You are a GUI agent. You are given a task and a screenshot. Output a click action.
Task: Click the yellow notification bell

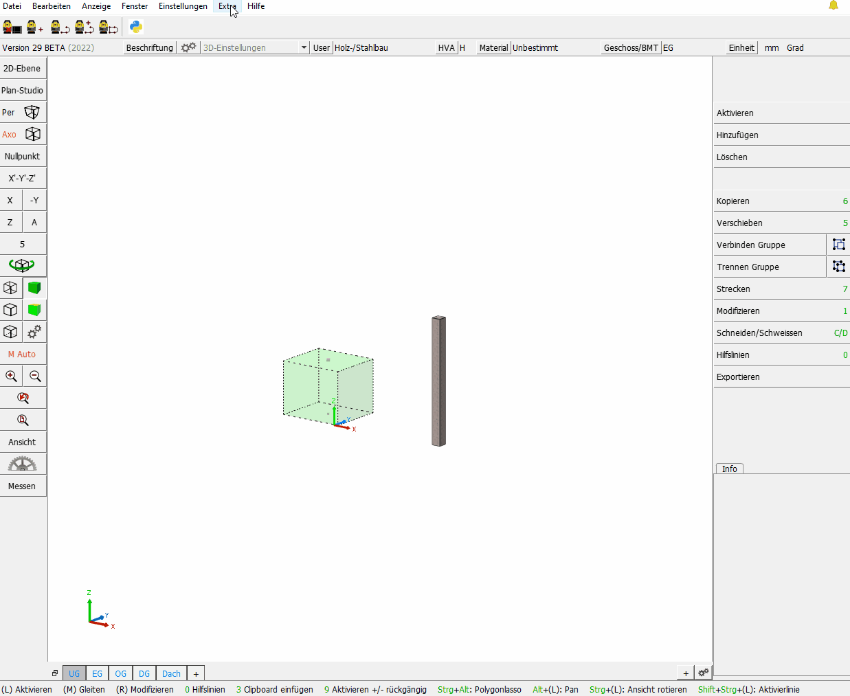click(x=833, y=6)
